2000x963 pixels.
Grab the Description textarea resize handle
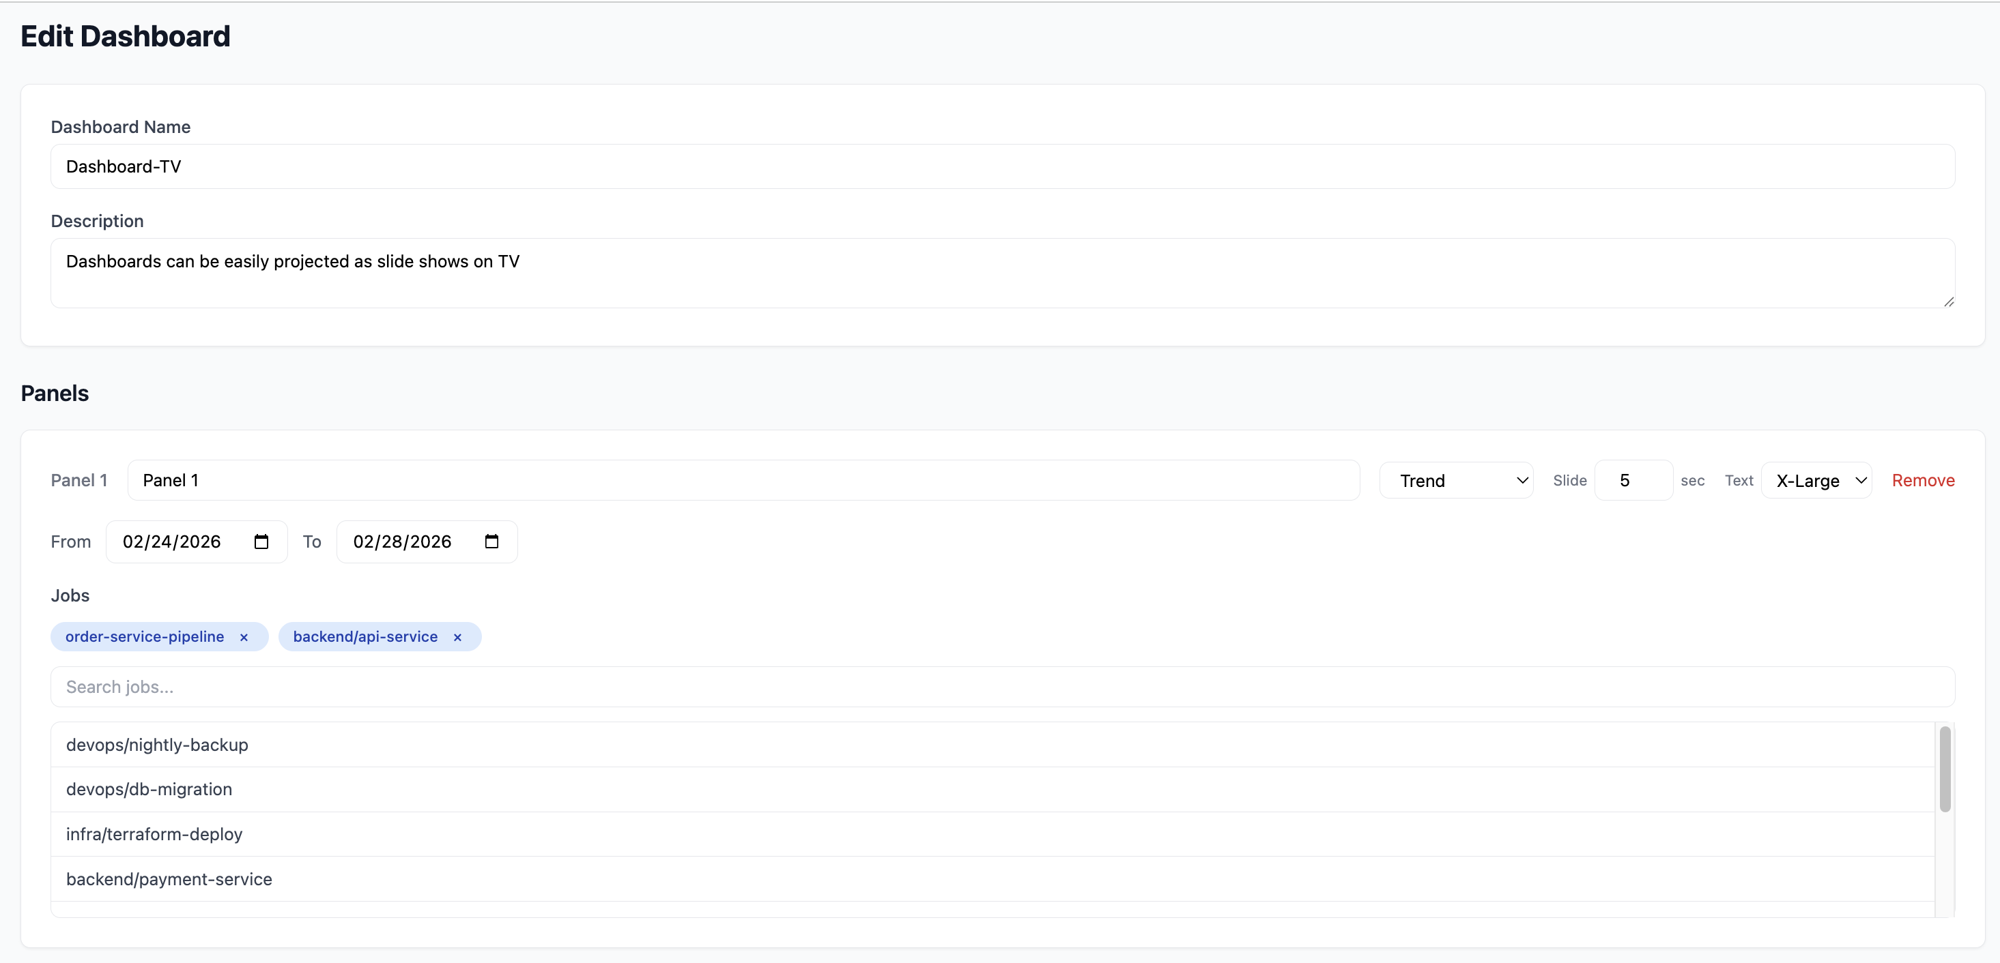(1948, 303)
